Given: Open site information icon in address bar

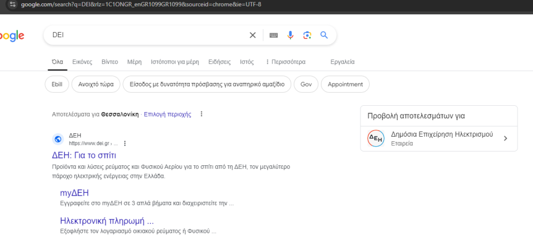Looking at the screenshot, I should [5, 5].
